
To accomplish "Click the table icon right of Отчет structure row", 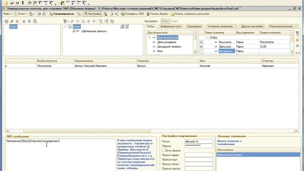I will click(122, 27).
